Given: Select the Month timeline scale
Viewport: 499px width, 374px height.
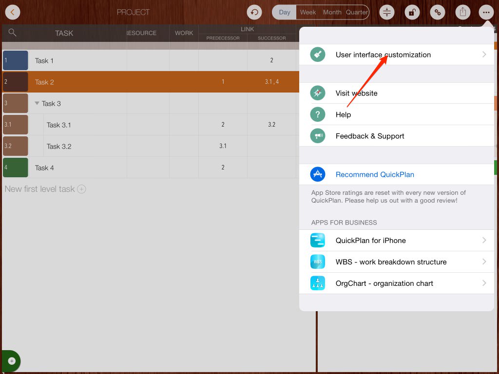Looking at the screenshot, I should pyautogui.click(x=332, y=12).
